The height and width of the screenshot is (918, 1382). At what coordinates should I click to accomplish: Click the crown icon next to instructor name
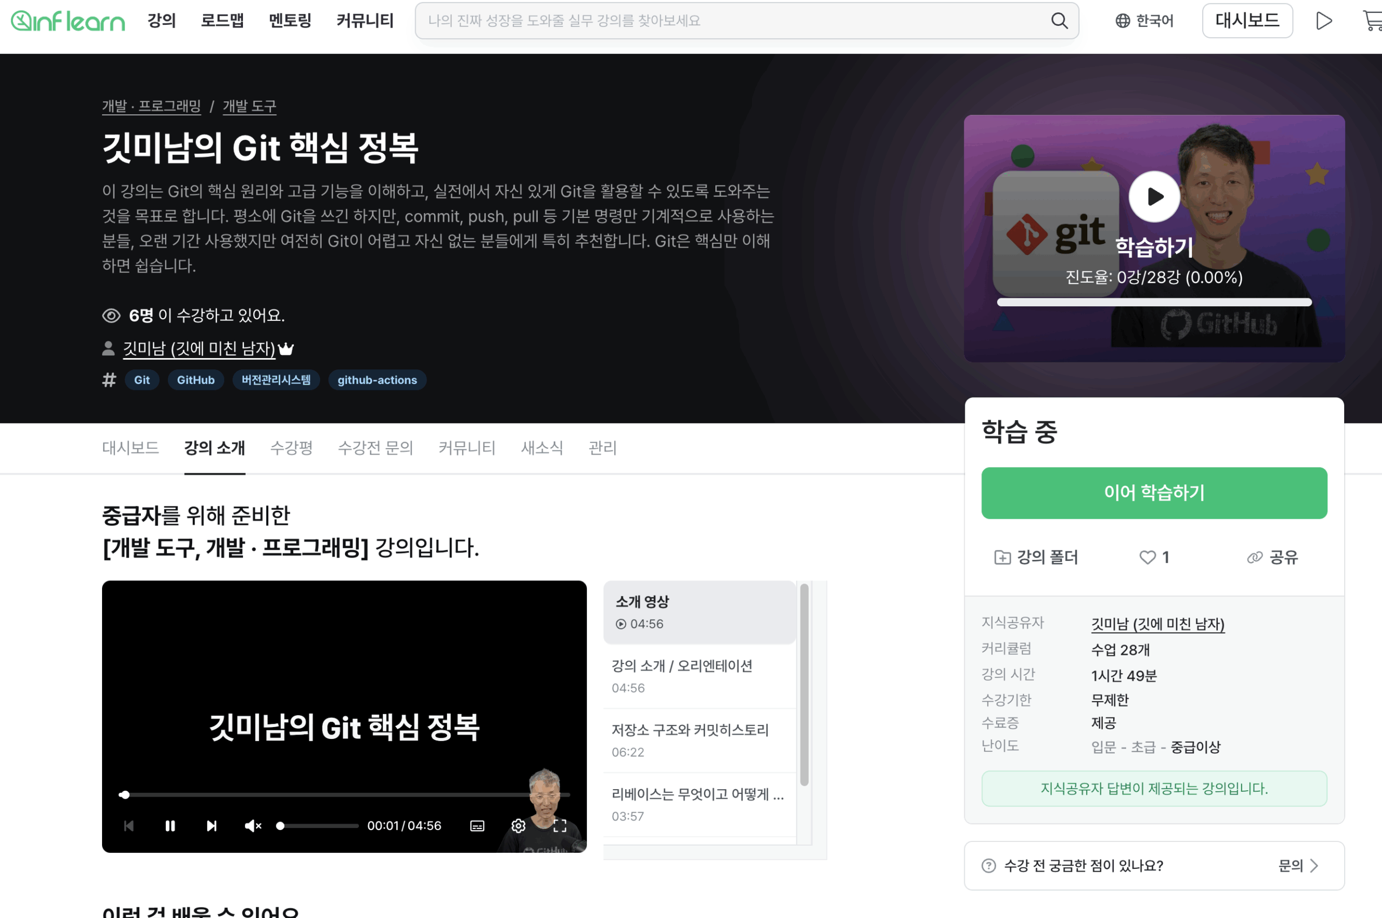click(x=285, y=349)
